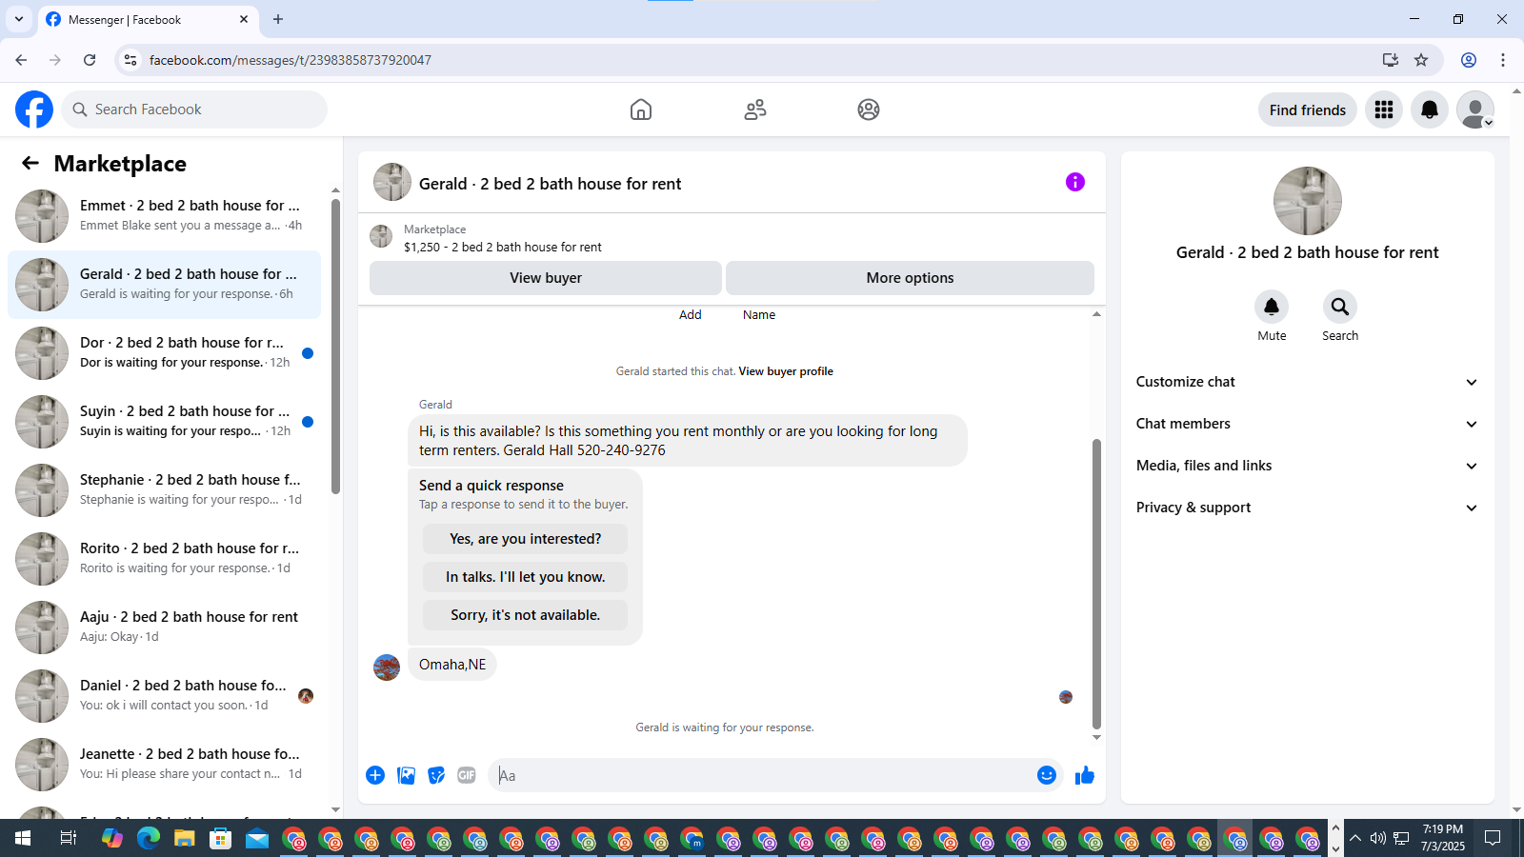
Task: Choose a GIF in composer
Action: click(467, 775)
